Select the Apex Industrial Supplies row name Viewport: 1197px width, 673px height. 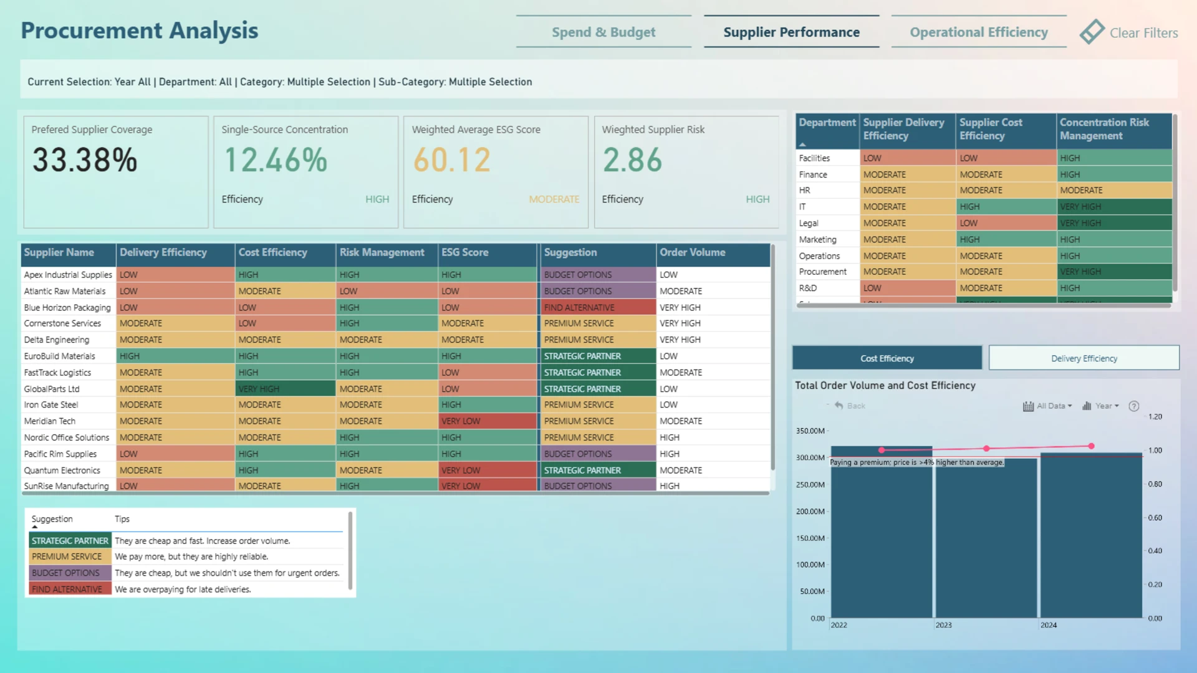point(68,275)
